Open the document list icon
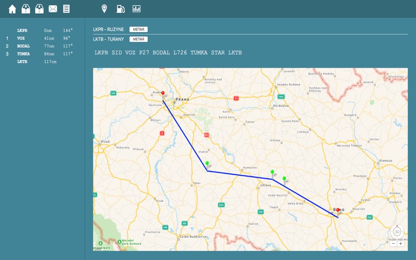The height and width of the screenshot is (260, 416). [66, 9]
